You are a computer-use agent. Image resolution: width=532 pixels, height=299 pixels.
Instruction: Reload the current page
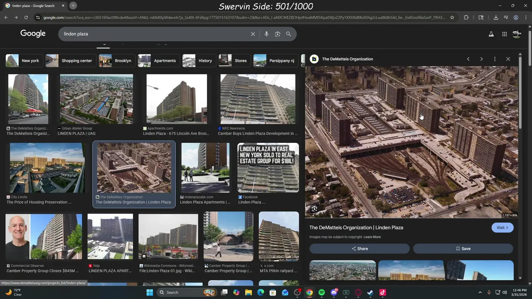tap(26, 17)
